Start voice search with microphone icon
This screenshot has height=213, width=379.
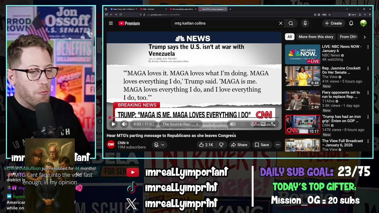click(x=305, y=23)
